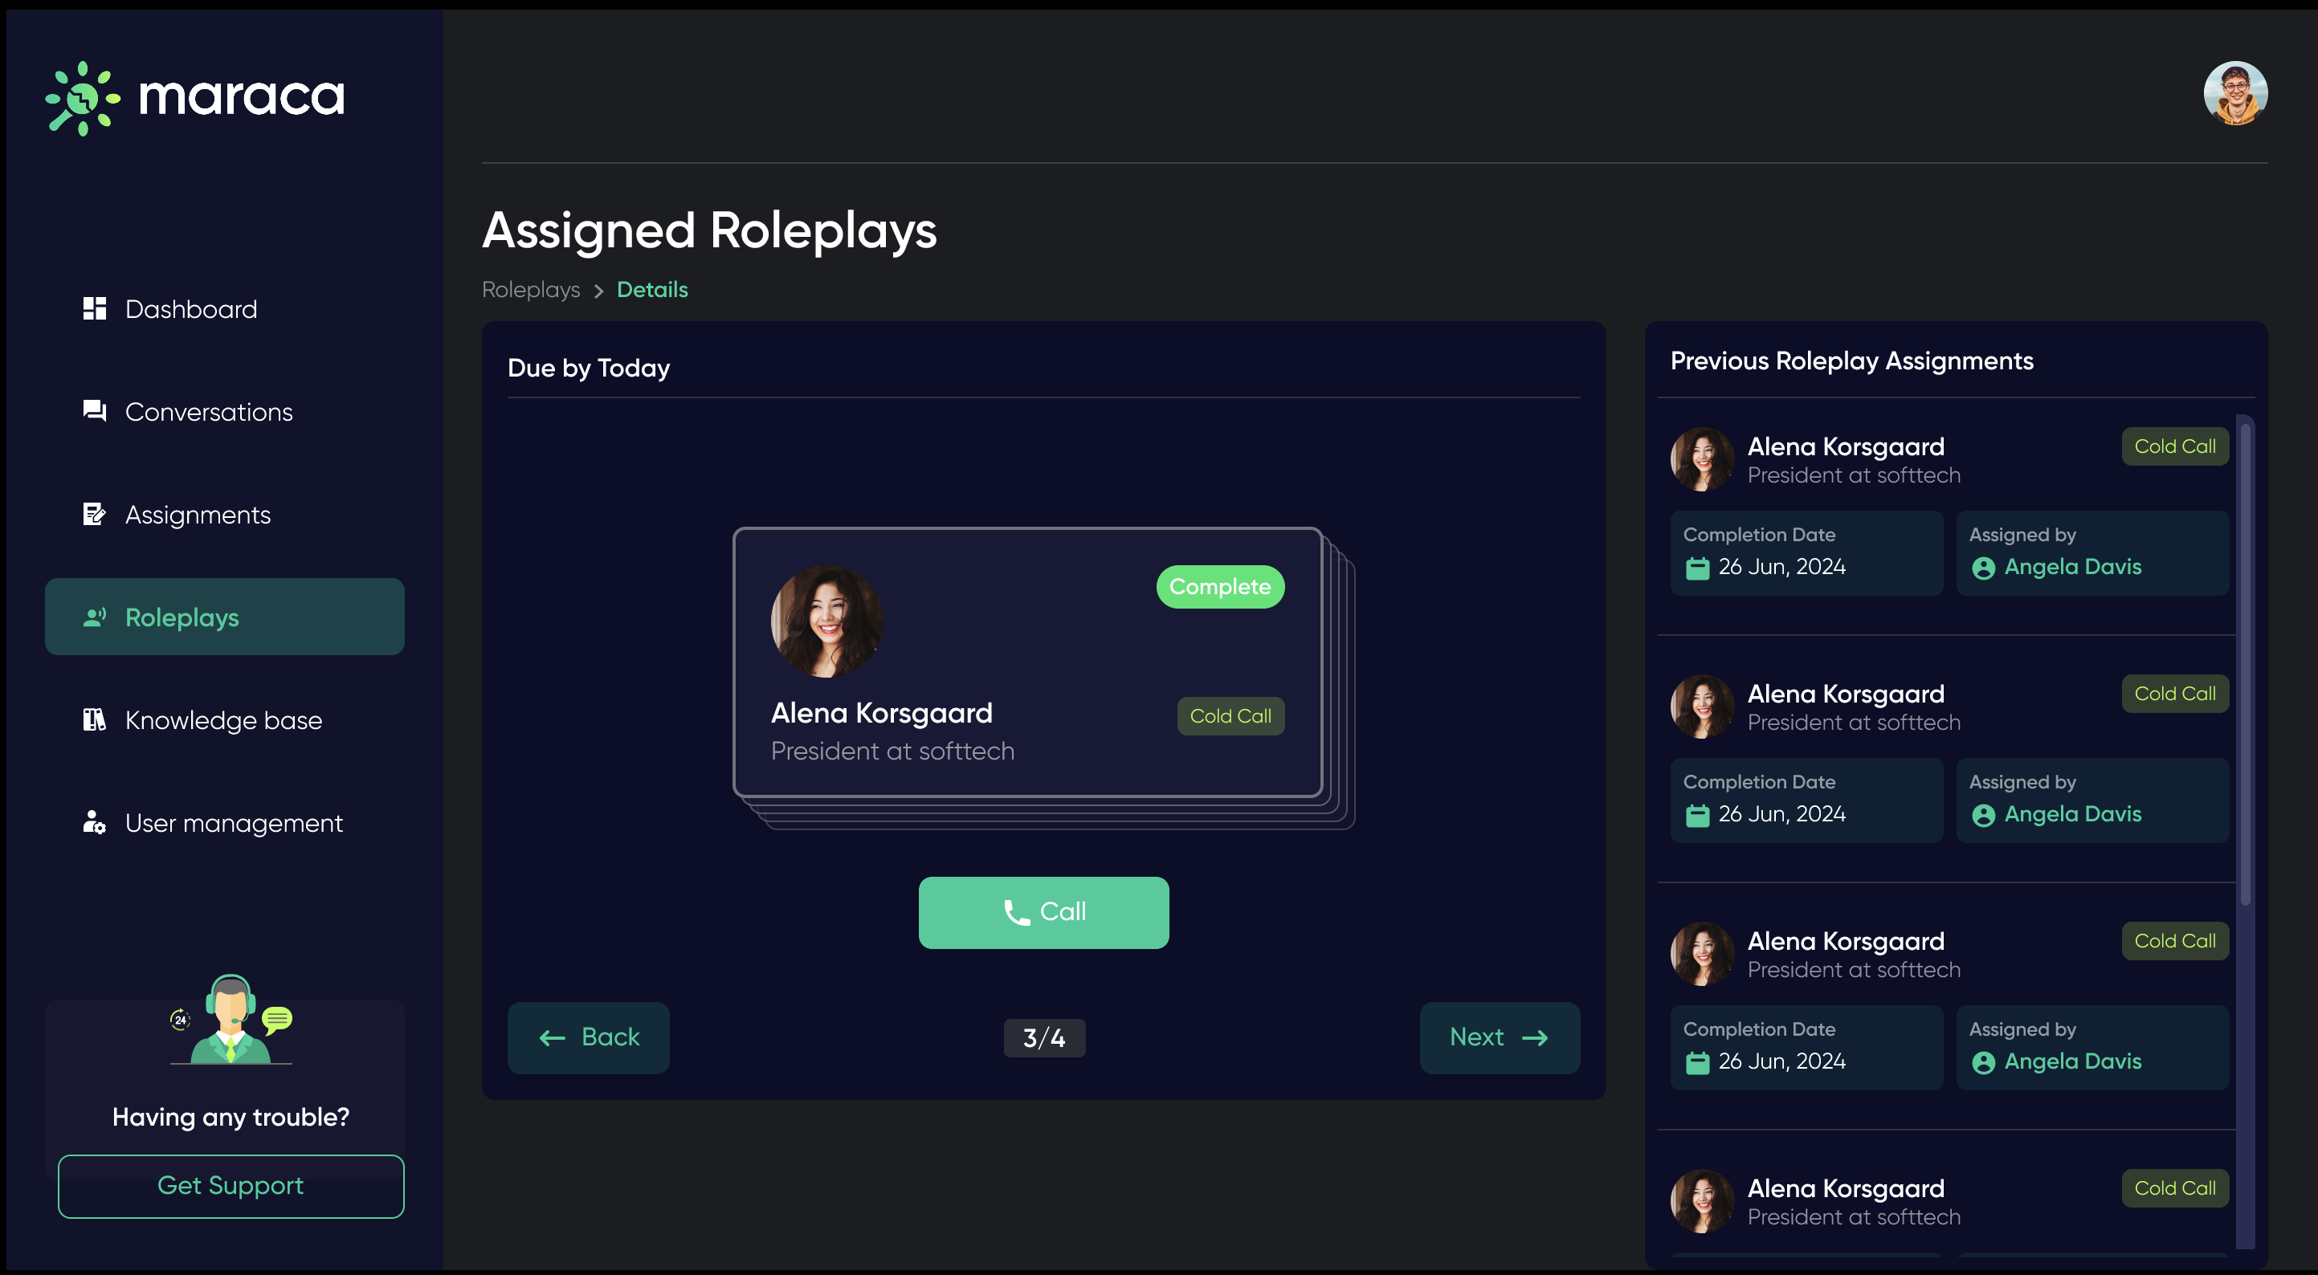Click calendar icon in first Completion Date
This screenshot has height=1275, width=2318.
[x=1697, y=568]
